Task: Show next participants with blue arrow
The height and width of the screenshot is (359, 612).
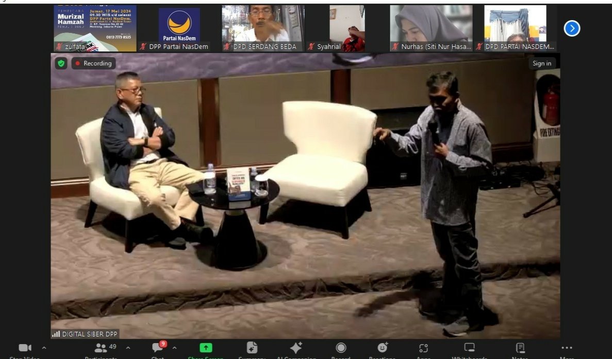Action: click(572, 28)
